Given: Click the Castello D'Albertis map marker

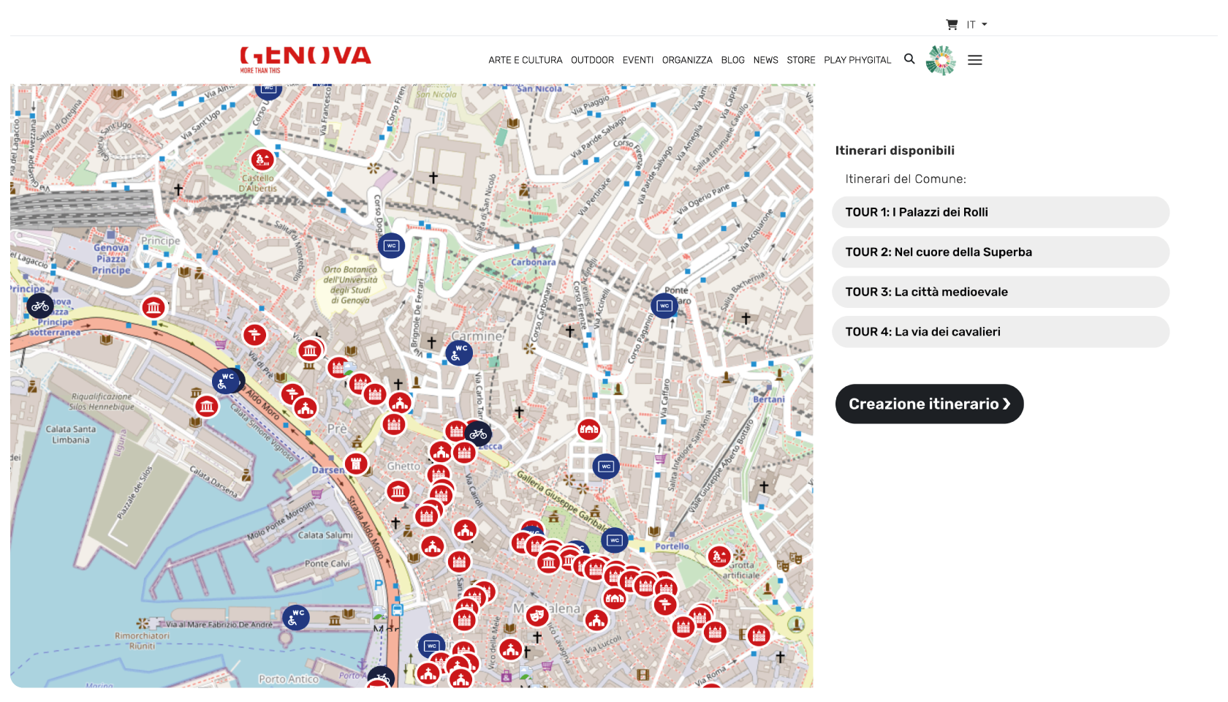Looking at the screenshot, I should [262, 159].
